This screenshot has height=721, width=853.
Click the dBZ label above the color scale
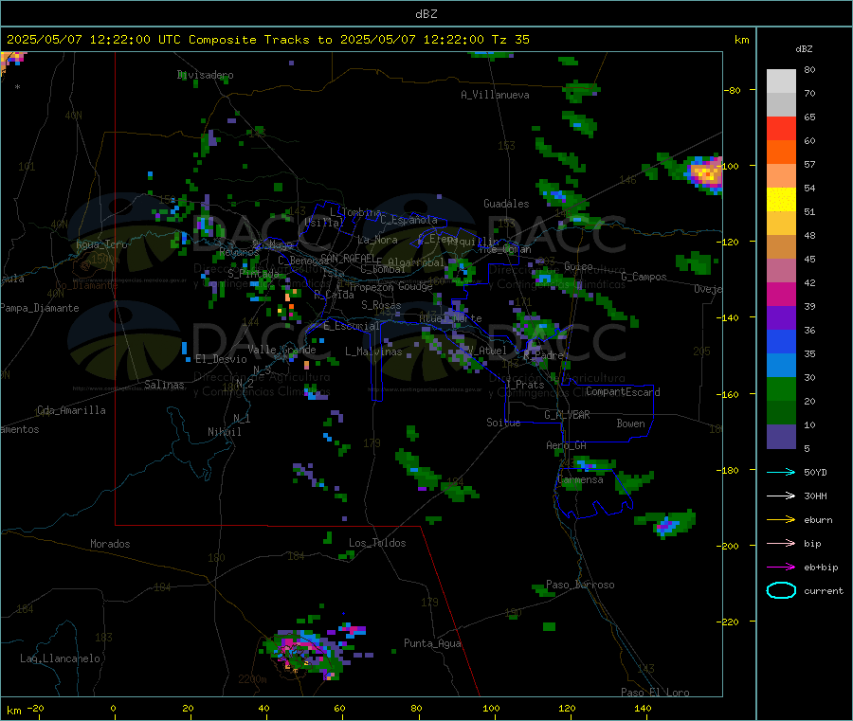pos(804,49)
